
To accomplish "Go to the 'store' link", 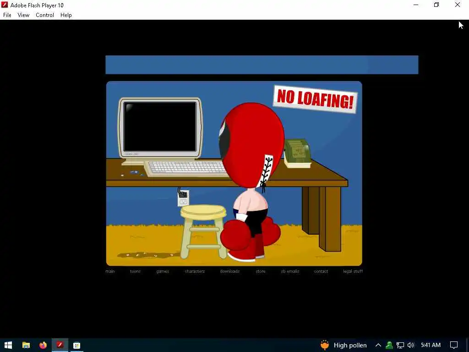I will (261, 271).
